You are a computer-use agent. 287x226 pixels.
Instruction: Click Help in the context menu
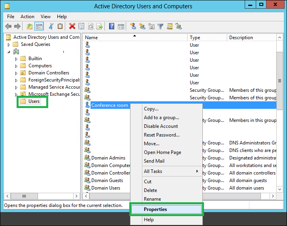(166, 219)
